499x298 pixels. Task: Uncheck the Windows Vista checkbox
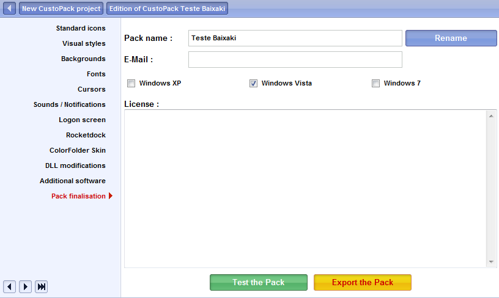(253, 83)
